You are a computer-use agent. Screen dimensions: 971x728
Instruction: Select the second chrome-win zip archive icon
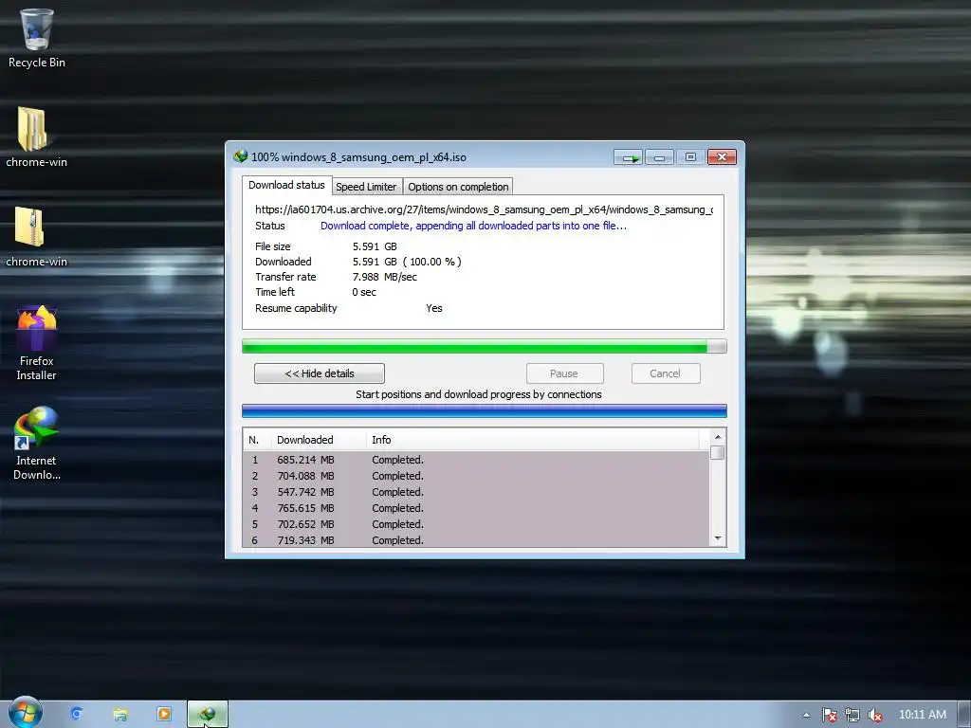click(x=36, y=236)
